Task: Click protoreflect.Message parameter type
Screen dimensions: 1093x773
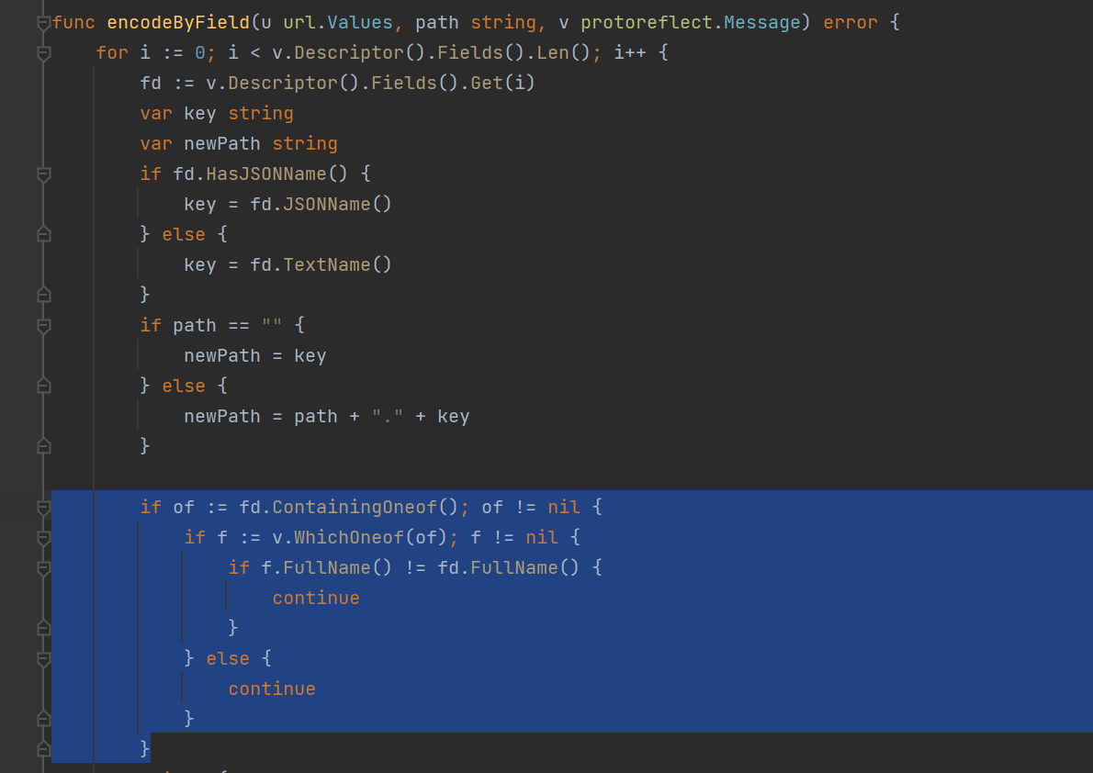Action: (x=690, y=23)
